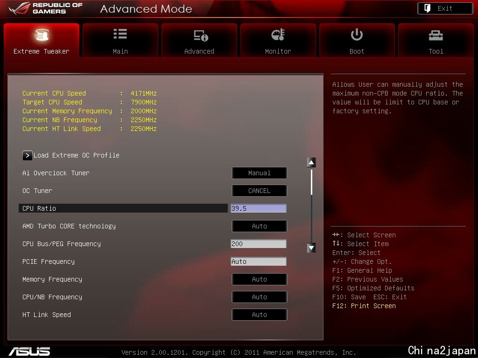The width and height of the screenshot is (478, 358).
Task: Click the Tool tab drive icon
Action: click(x=436, y=35)
